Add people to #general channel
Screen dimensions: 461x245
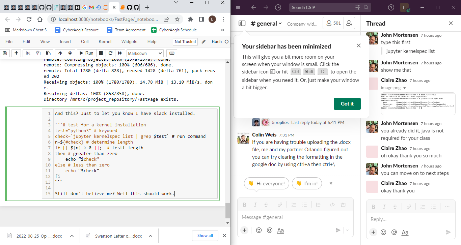(x=349, y=23)
